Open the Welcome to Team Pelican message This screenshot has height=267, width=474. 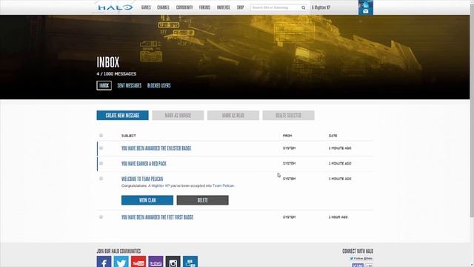point(142,179)
